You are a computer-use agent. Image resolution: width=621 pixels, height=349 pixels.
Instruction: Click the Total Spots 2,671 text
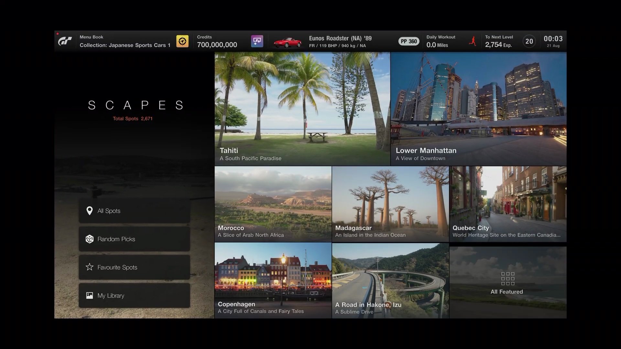pyautogui.click(x=133, y=119)
